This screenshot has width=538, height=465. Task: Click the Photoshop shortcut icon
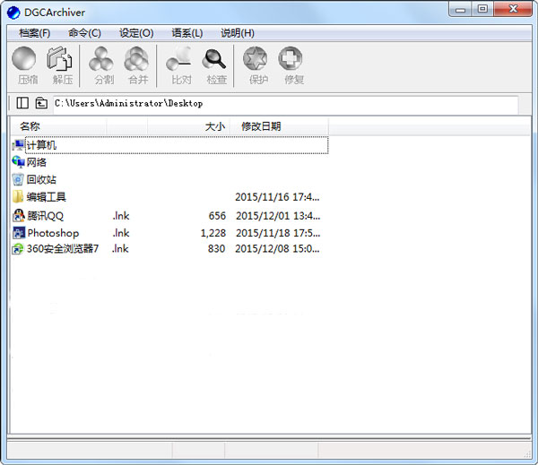[19, 233]
